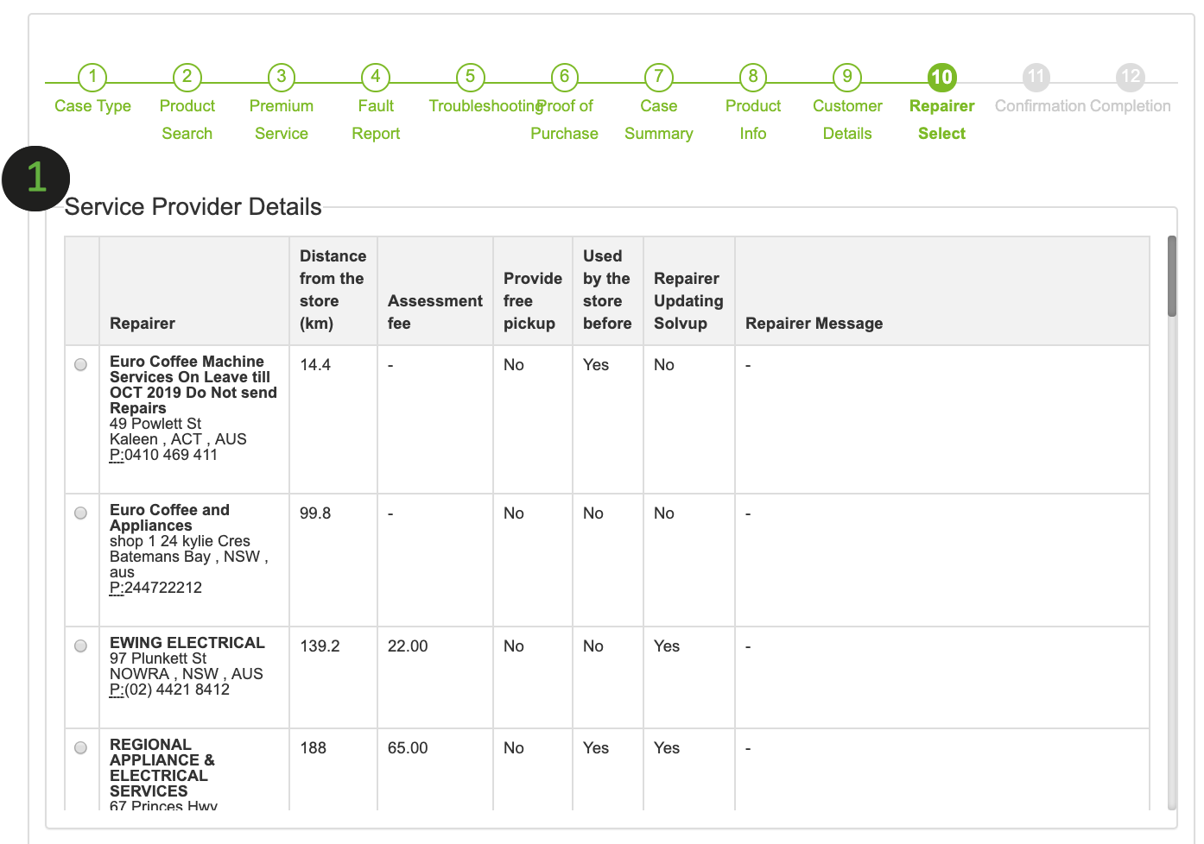Click the EWING ELECTRICAL repairer name
Image resolution: width=1204 pixels, height=844 pixels.
[187, 643]
